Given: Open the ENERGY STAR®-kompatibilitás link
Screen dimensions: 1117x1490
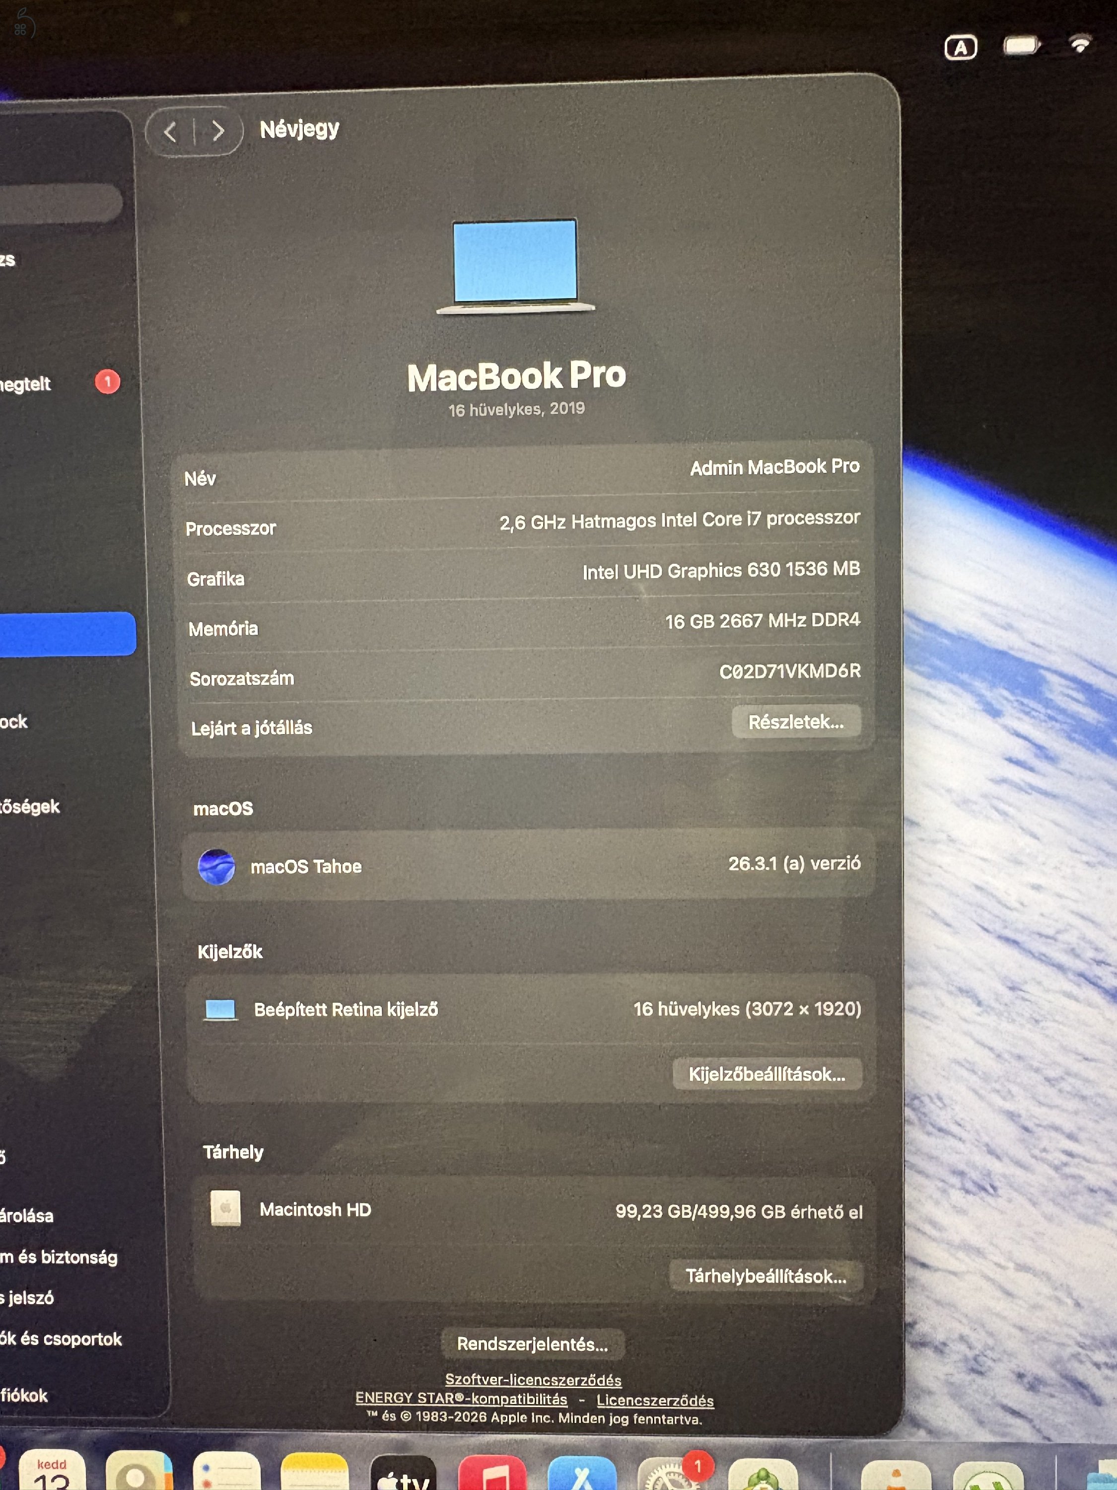Looking at the screenshot, I should click(461, 1399).
